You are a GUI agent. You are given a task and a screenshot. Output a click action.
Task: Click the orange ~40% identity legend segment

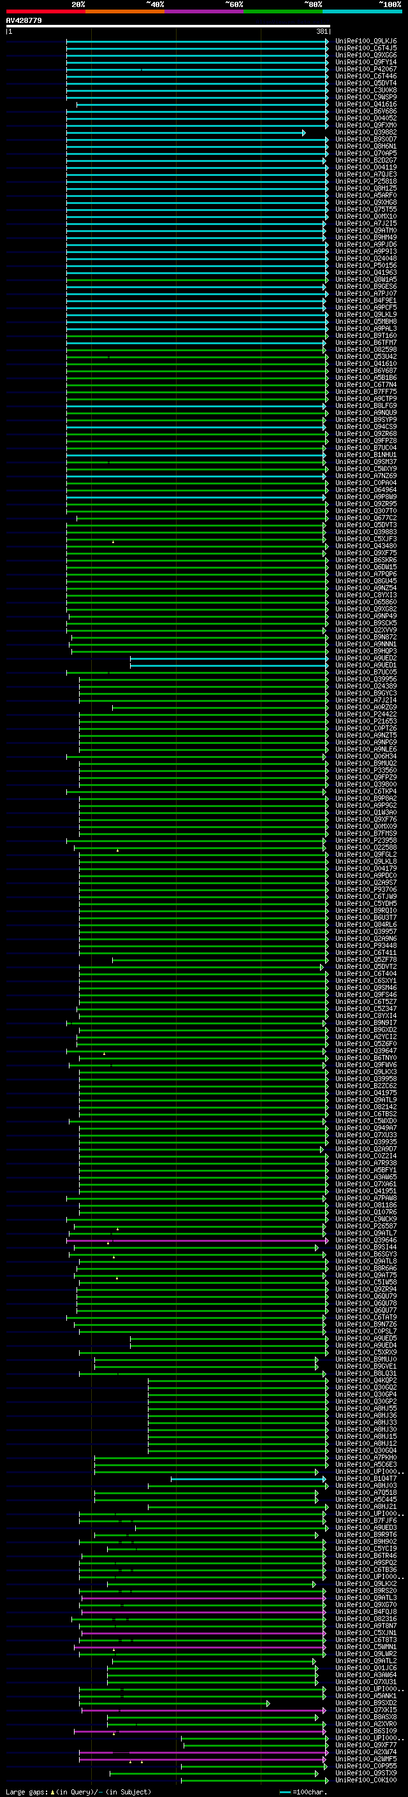point(125,11)
